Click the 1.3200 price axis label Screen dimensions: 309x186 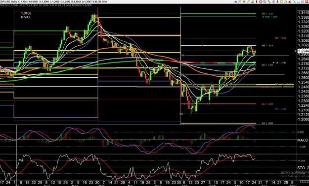tap(303, 31)
